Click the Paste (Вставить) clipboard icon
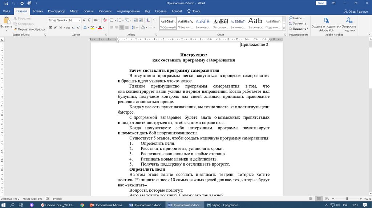The image size is (372, 208). 6,21
